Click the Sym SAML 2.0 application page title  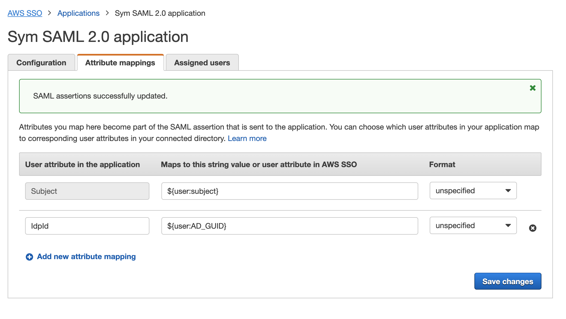pos(98,37)
